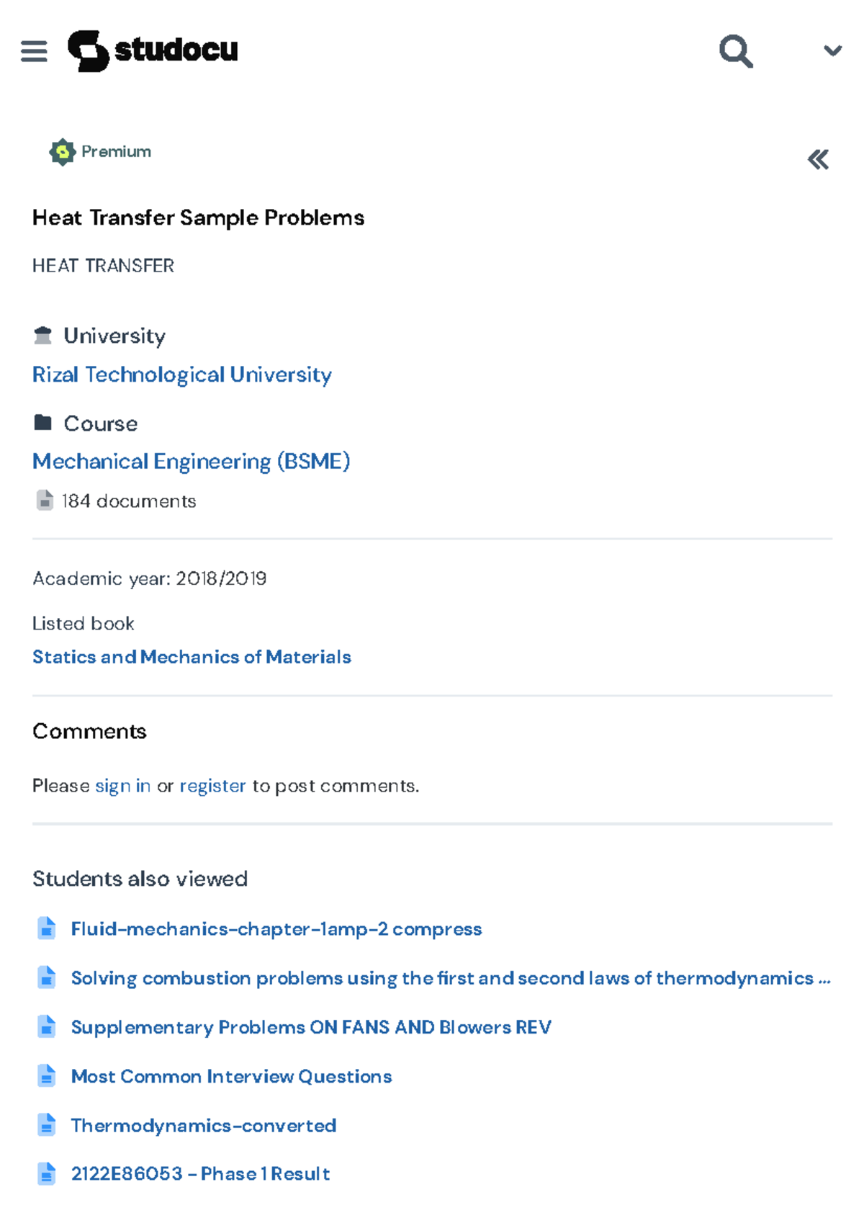Collapse the sidebar with double-chevron

pyautogui.click(x=818, y=159)
